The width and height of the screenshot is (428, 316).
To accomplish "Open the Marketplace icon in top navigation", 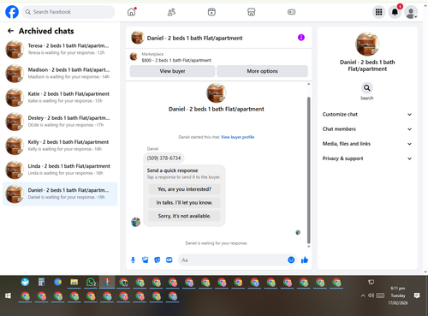I will pyautogui.click(x=252, y=12).
